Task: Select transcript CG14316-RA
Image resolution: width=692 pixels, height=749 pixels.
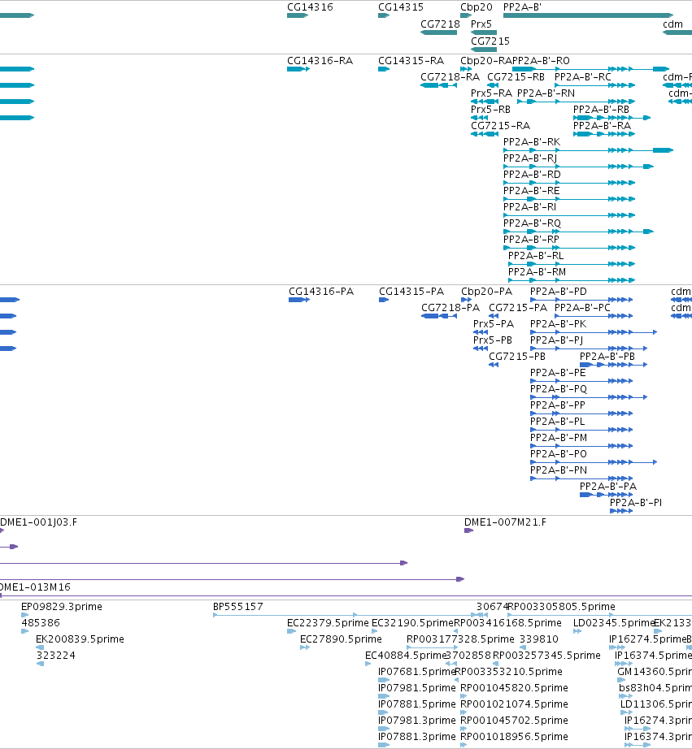Action: [x=320, y=61]
